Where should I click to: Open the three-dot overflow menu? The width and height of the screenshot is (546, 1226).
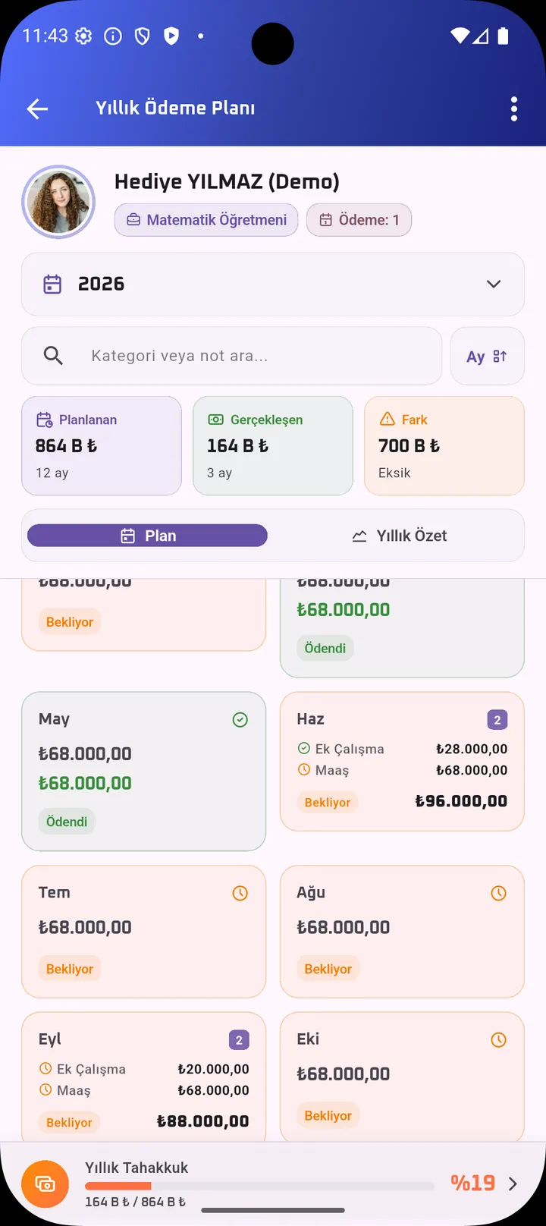click(514, 108)
